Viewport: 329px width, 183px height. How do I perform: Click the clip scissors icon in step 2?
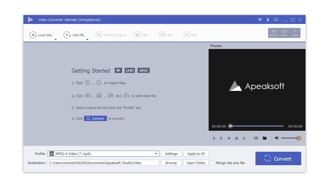[99, 96]
